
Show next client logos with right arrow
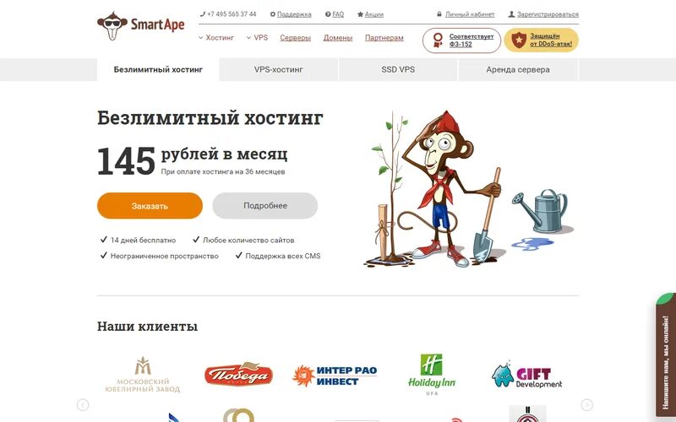[x=586, y=405]
